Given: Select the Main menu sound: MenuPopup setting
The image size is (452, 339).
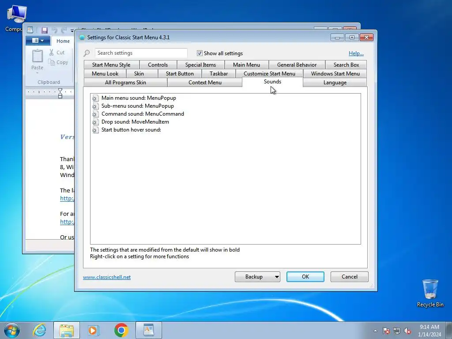Looking at the screenshot, I should (x=139, y=98).
